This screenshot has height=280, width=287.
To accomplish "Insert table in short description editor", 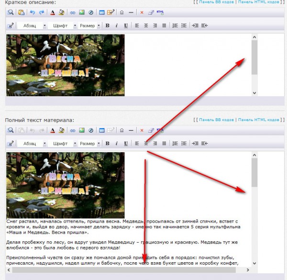I will click(x=102, y=12).
